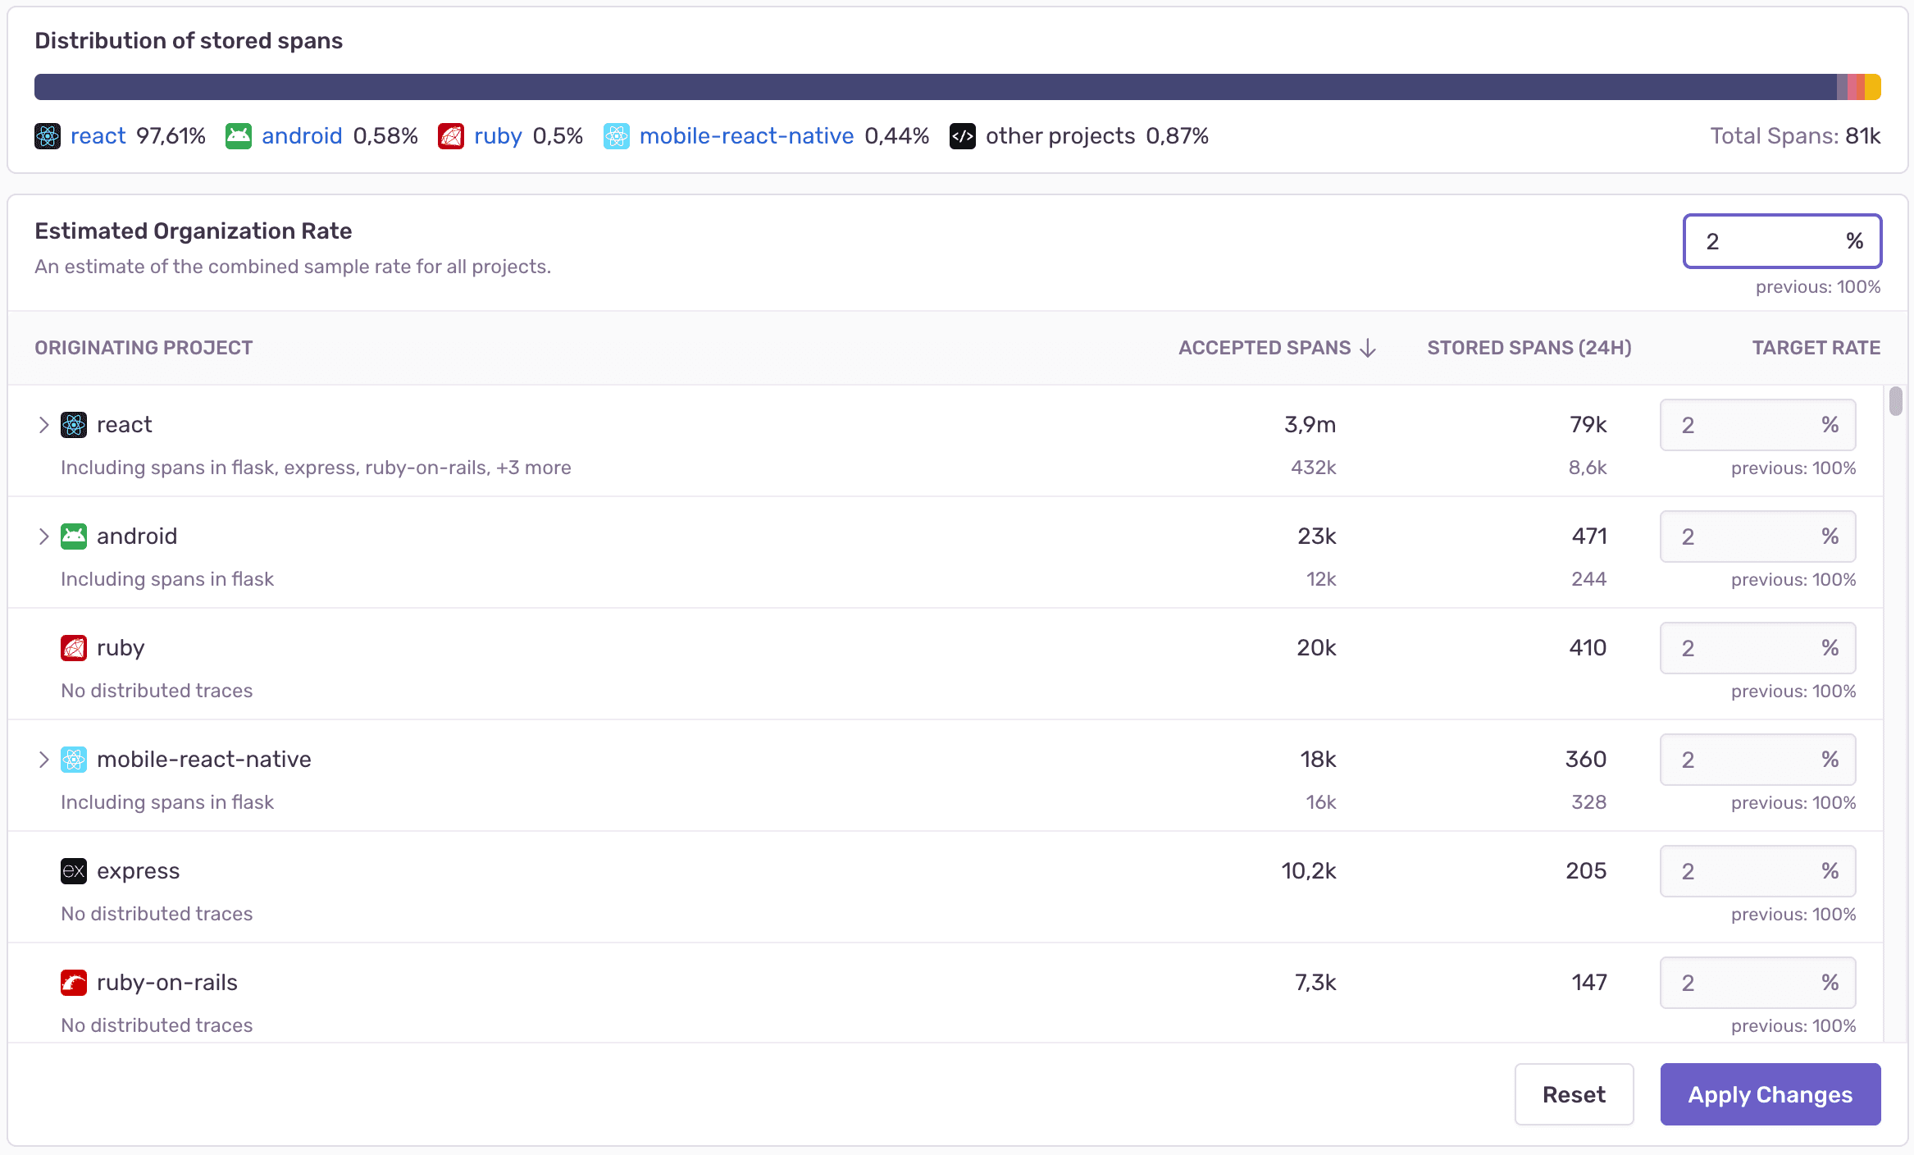Click the ruby project name in table

point(121,648)
